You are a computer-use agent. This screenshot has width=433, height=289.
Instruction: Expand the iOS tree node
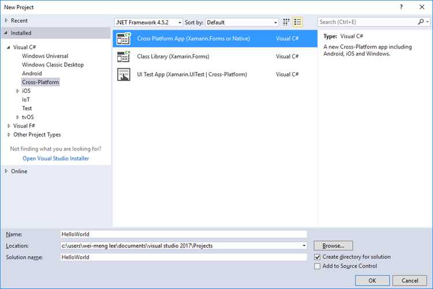click(17, 91)
